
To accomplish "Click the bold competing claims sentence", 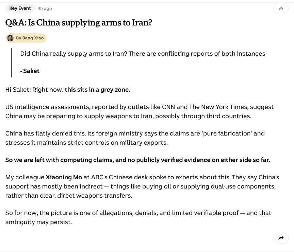I will [137, 160].
